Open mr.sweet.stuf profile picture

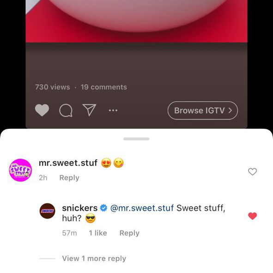pos(20,170)
